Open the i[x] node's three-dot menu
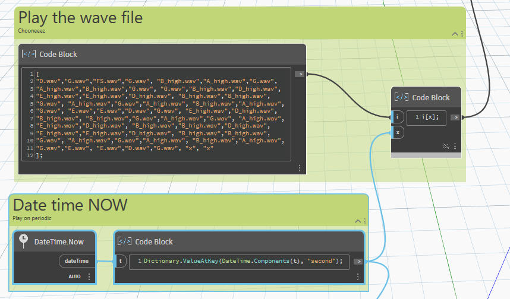 tap(455, 146)
